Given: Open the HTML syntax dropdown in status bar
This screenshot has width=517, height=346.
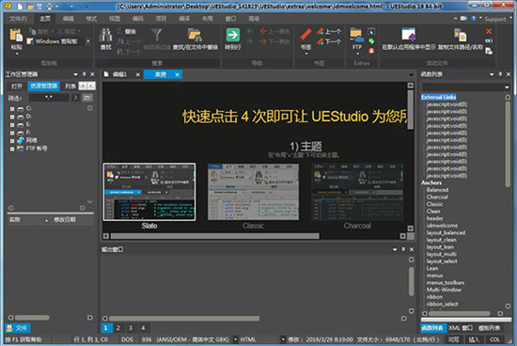Looking at the screenshot, I should (x=283, y=339).
